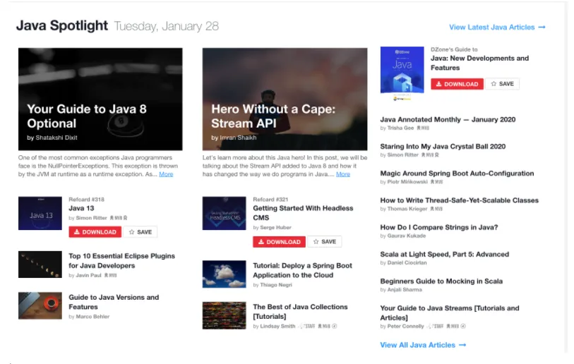Open Staring Into My Java Crystal Ball 2020
The width and height of the screenshot is (574, 364).
coord(443,146)
